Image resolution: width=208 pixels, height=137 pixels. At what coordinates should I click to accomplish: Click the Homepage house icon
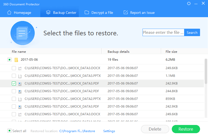pos(9,13)
